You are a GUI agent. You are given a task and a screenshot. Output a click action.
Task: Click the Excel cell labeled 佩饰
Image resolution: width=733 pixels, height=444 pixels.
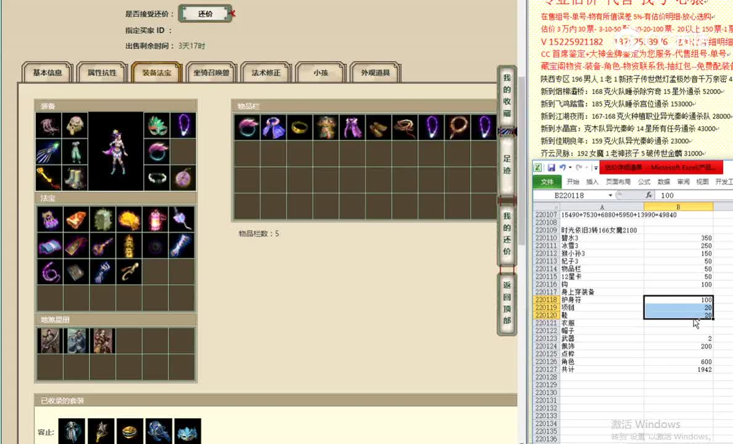coord(602,347)
